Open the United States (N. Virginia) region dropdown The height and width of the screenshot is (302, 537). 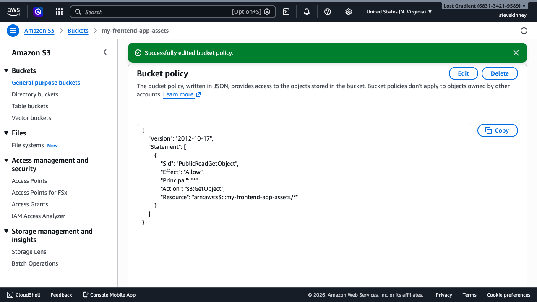[399, 12]
